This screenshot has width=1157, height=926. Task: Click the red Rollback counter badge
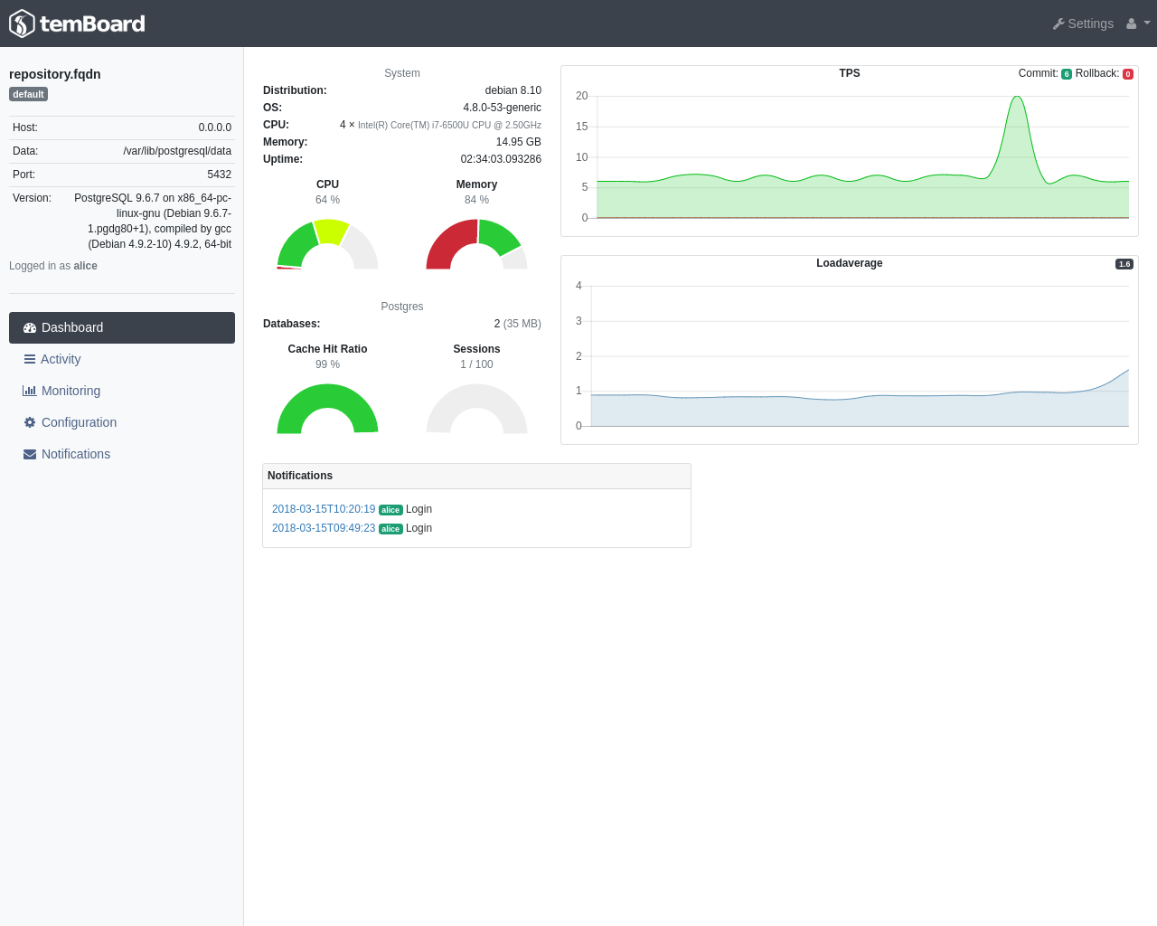(1127, 73)
